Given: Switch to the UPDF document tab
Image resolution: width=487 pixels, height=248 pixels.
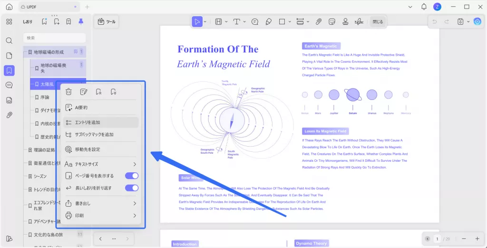Looking at the screenshot, I should (49, 7).
